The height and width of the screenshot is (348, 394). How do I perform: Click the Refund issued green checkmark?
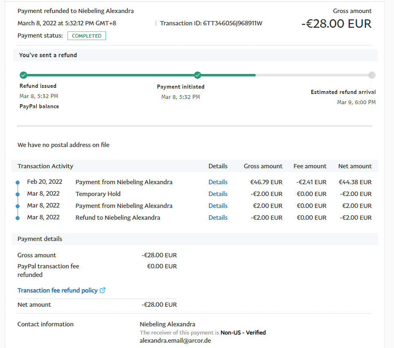coord(23,75)
